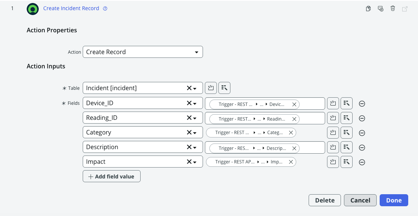The width and height of the screenshot is (418, 216).
Task: Click the copy action icon in header
Action: point(368,9)
